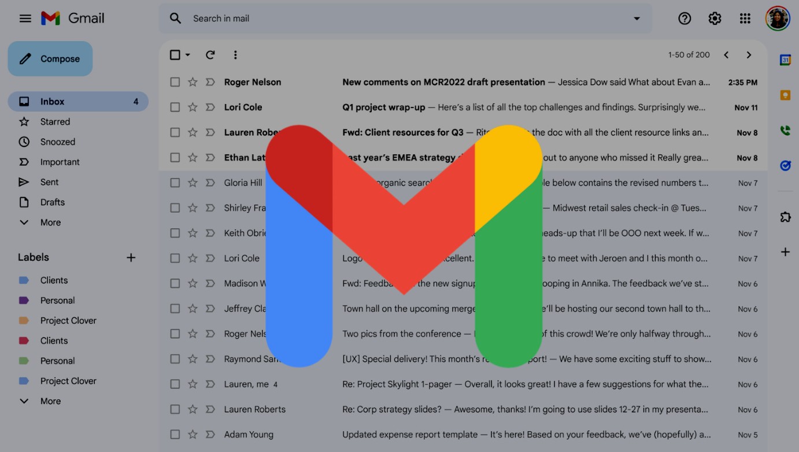Expand More under the Labels section

click(x=50, y=401)
